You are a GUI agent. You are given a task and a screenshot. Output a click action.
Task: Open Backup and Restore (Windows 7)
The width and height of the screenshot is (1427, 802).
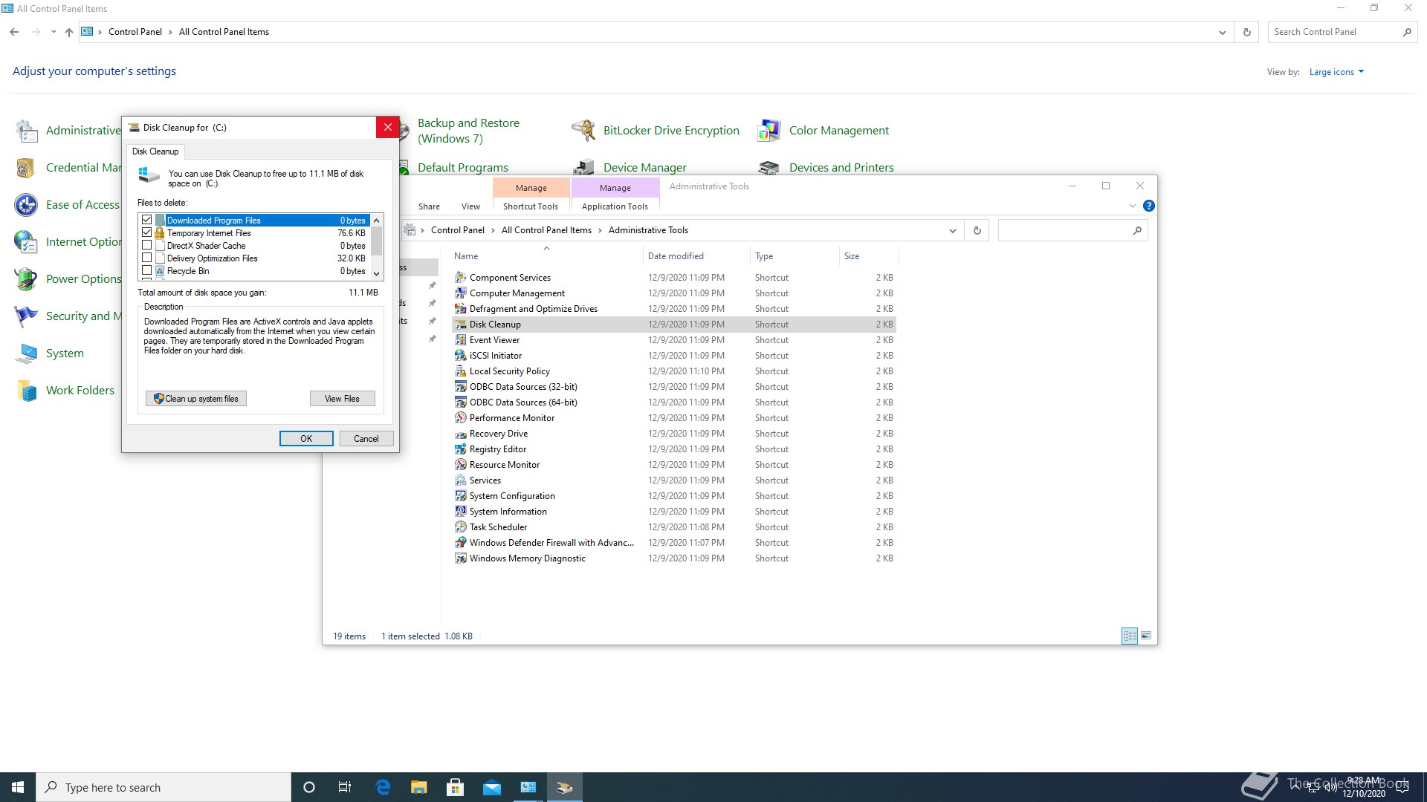tap(468, 131)
